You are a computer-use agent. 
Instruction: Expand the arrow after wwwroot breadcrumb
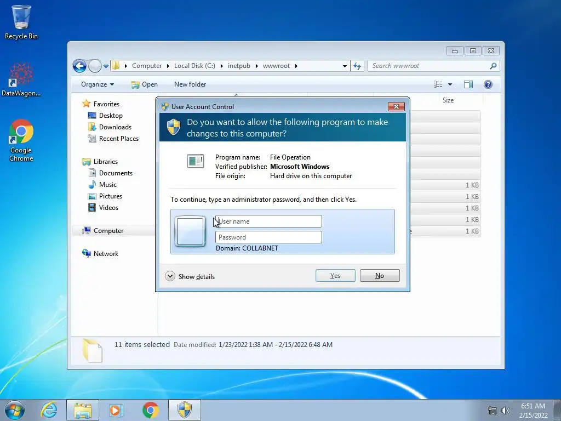click(296, 66)
